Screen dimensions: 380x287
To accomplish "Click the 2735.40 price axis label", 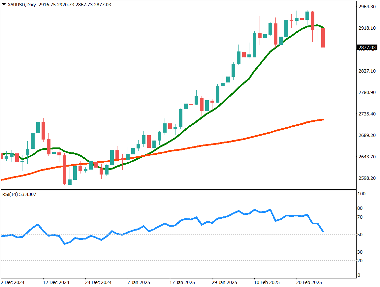I will tap(367, 114).
